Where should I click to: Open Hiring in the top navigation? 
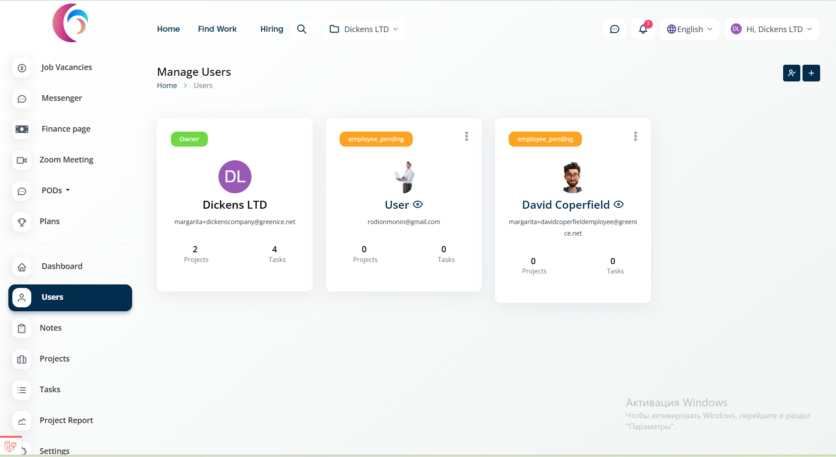click(x=271, y=29)
